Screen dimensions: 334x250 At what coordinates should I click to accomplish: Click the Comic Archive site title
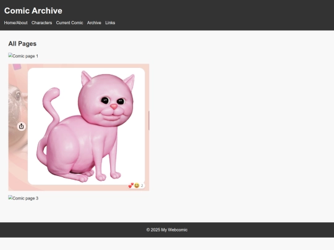tap(33, 11)
